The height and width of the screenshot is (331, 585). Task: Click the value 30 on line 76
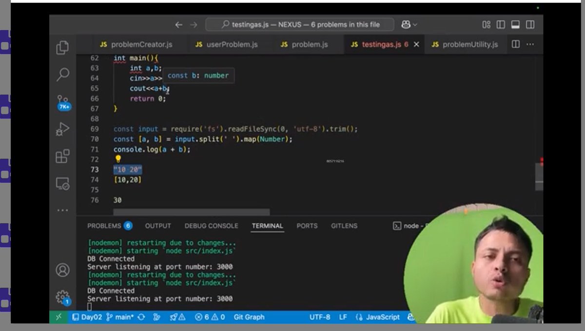point(117,200)
